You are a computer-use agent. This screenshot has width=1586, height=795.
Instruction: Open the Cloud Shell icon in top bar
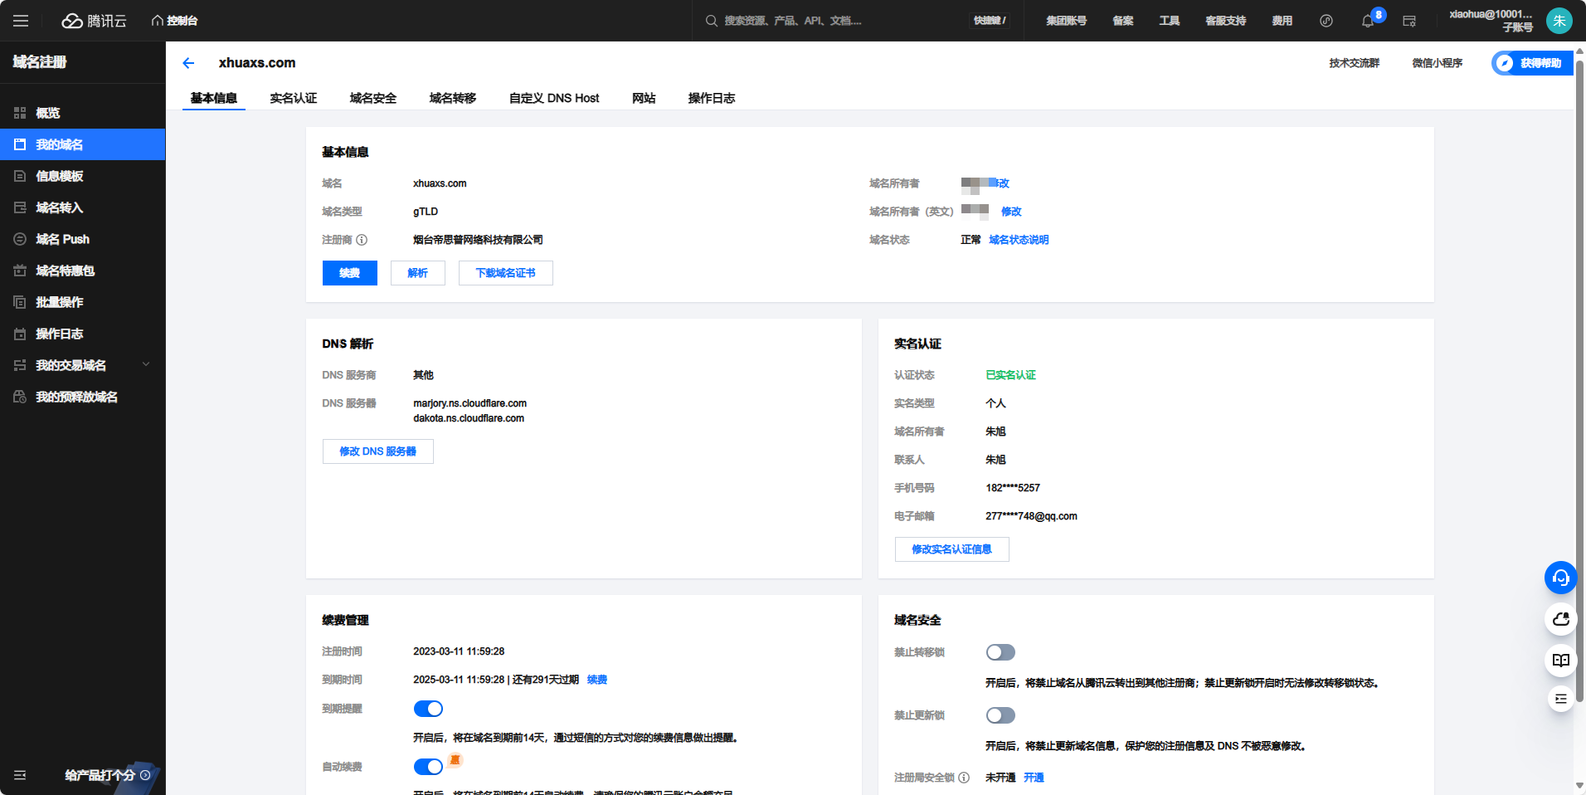coord(1409,21)
